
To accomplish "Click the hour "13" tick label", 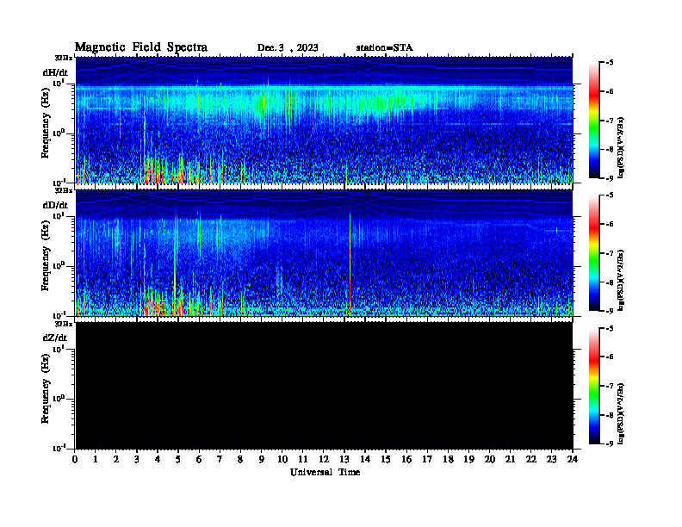I will click(x=344, y=460).
